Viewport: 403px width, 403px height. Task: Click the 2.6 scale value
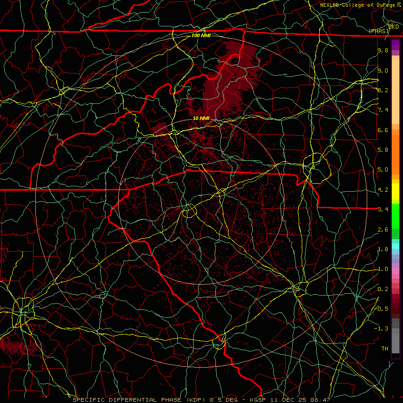tap(383, 230)
